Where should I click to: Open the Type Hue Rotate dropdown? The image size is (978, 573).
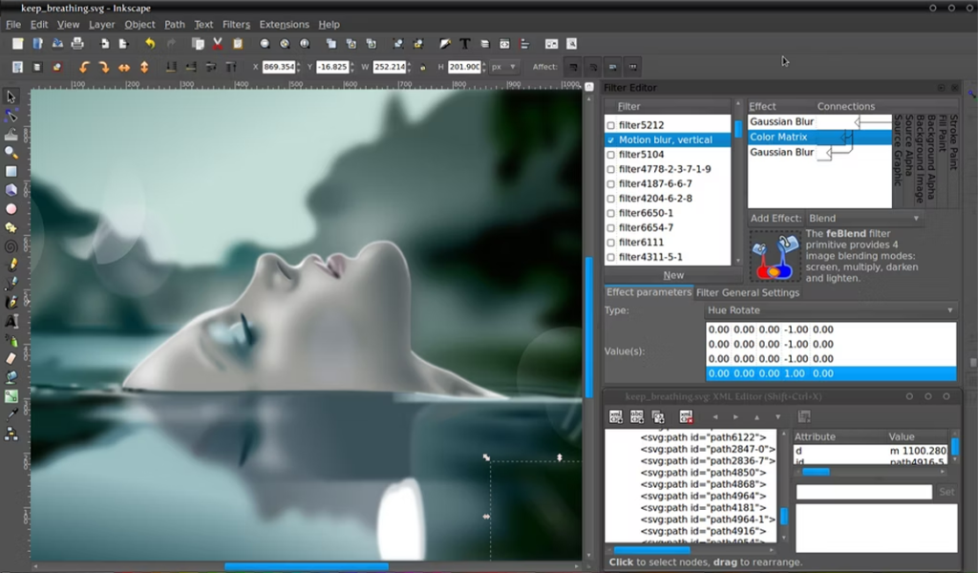(830, 309)
